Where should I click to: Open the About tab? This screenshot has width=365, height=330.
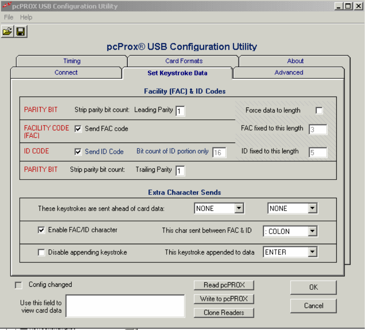295,61
